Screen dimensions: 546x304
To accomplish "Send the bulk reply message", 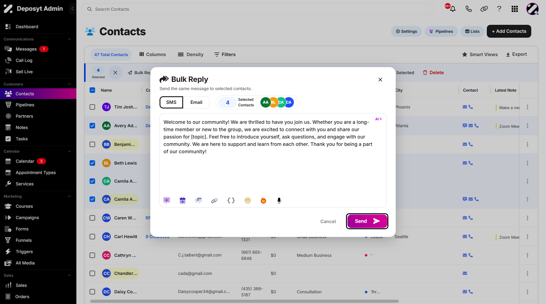I will [x=367, y=221].
